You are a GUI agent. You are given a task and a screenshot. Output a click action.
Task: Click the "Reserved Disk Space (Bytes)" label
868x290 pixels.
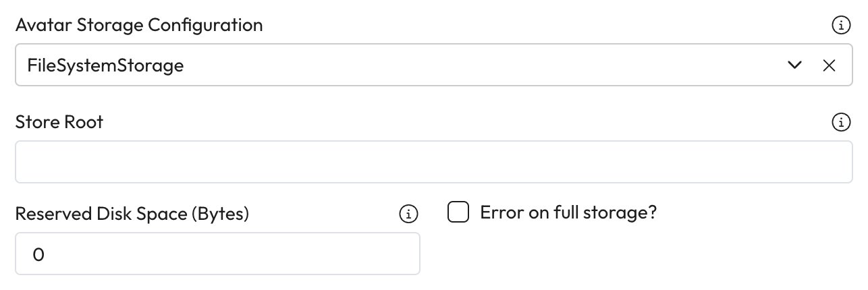(x=132, y=214)
